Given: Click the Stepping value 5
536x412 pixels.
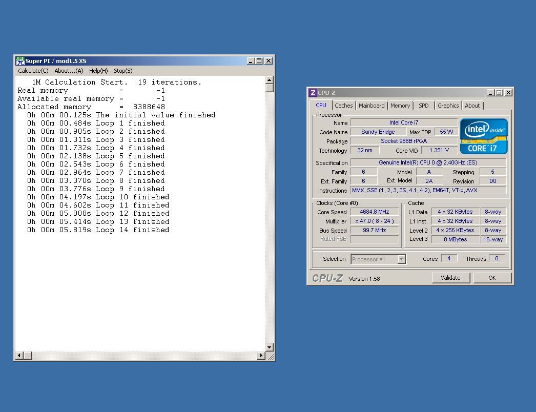Looking at the screenshot, I should 492,172.
